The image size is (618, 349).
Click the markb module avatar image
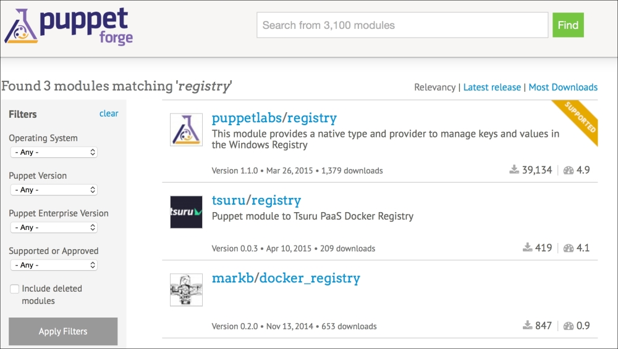pyautogui.click(x=186, y=290)
